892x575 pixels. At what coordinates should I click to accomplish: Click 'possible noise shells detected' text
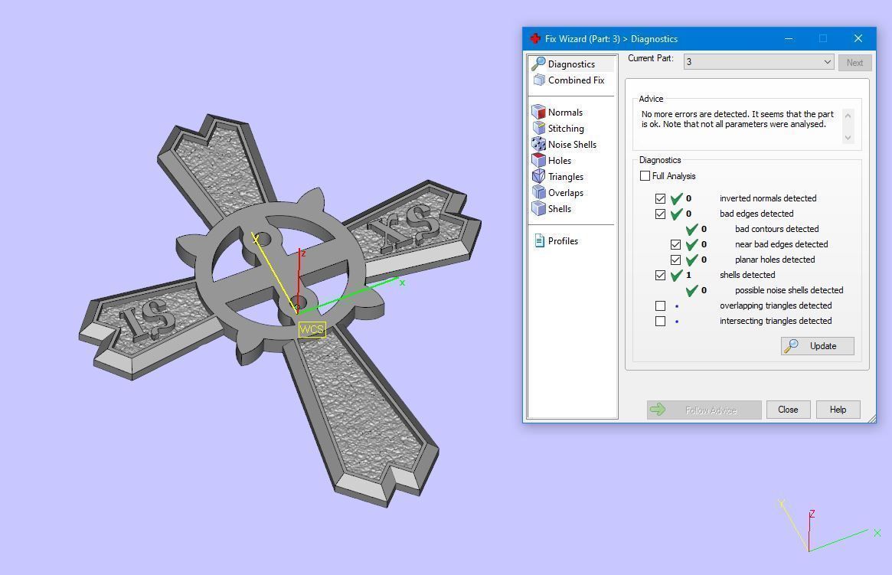789,290
